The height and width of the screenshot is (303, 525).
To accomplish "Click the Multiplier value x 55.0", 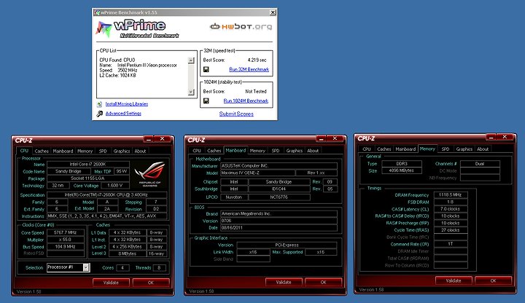I will (x=66, y=240).
